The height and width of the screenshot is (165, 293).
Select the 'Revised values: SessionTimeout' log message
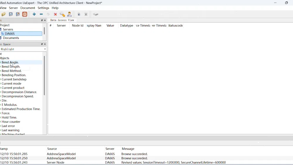(x=173, y=163)
